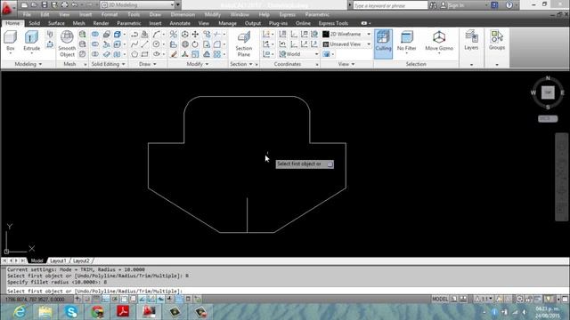570x320 pixels.
Task: Expand the View panel
Action: 346,64
